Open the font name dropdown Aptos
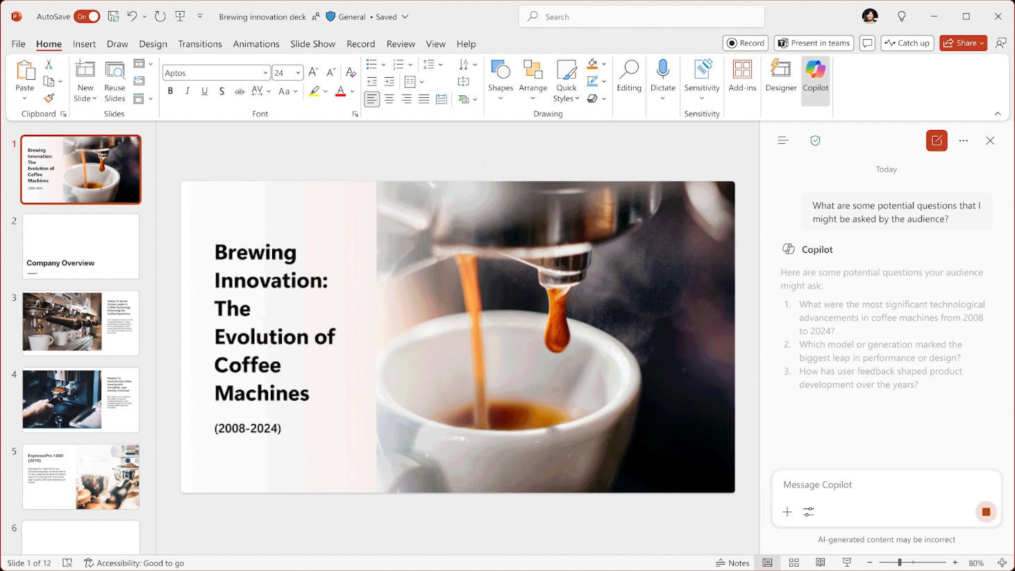 click(x=265, y=73)
